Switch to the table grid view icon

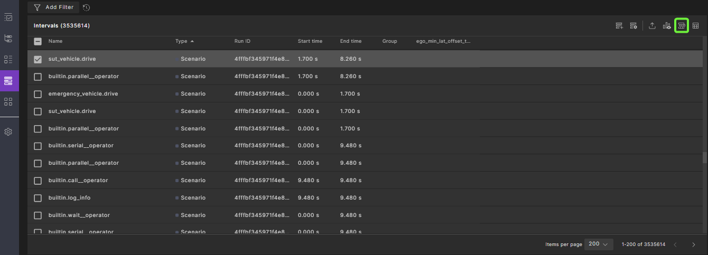click(x=696, y=25)
